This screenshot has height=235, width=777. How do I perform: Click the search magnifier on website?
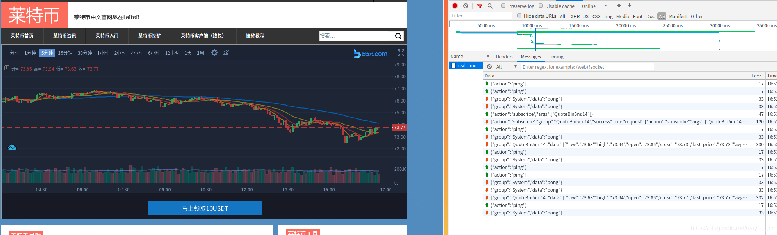coord(398,36)
